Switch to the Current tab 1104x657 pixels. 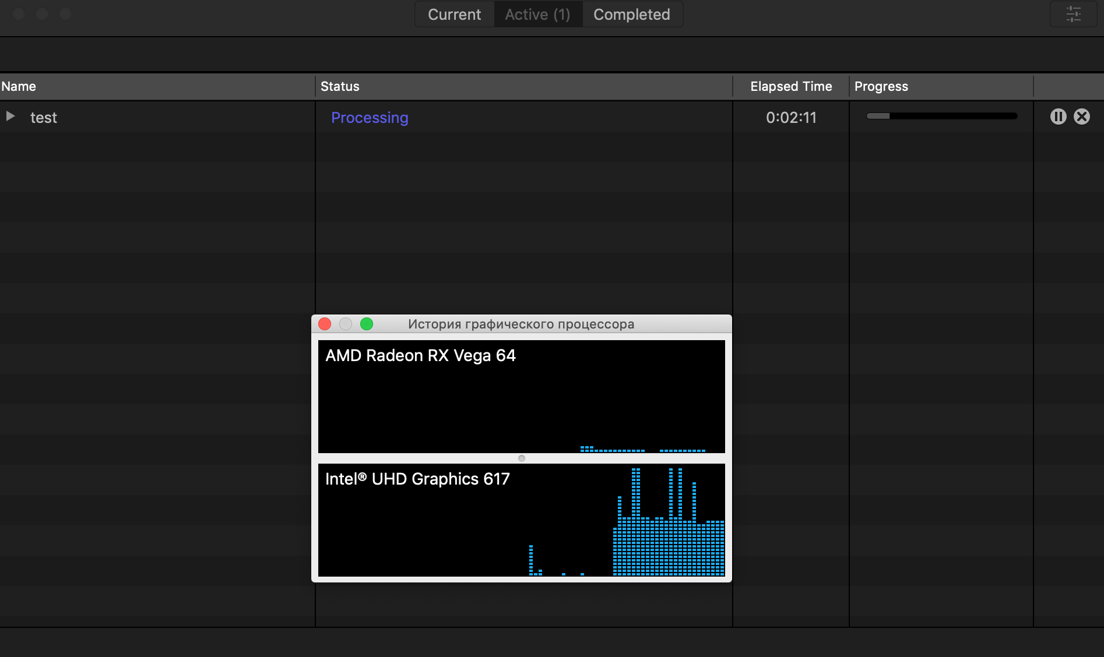(454, 15)
